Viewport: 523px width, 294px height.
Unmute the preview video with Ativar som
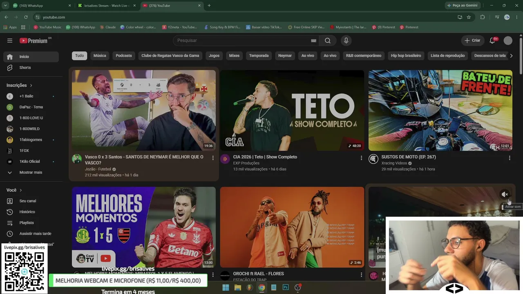(x=505, y=194)
